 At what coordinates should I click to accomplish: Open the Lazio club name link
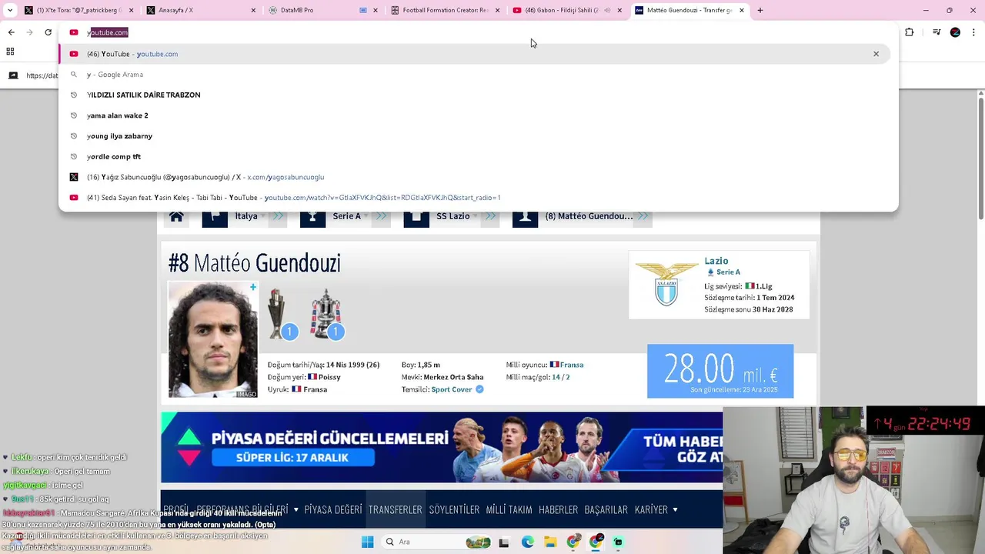[x=716, y=261]
